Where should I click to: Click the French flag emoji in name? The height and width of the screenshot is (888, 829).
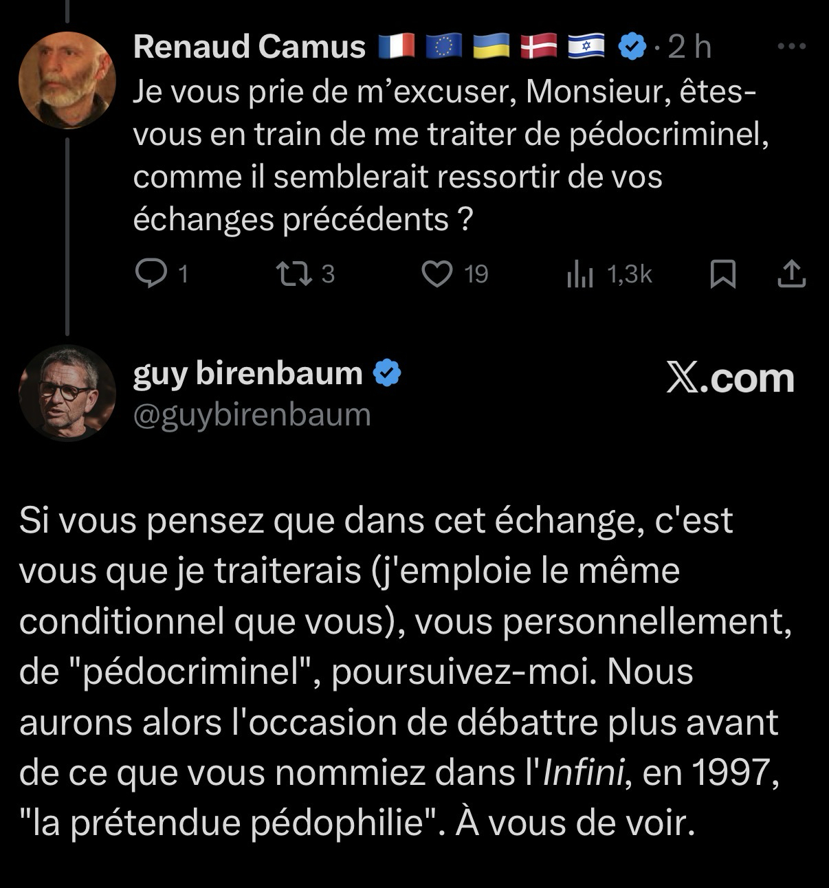tap(397, 47)
